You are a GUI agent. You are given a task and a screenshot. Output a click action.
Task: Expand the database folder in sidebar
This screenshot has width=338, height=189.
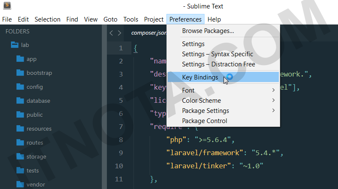(x=38, y=101)
